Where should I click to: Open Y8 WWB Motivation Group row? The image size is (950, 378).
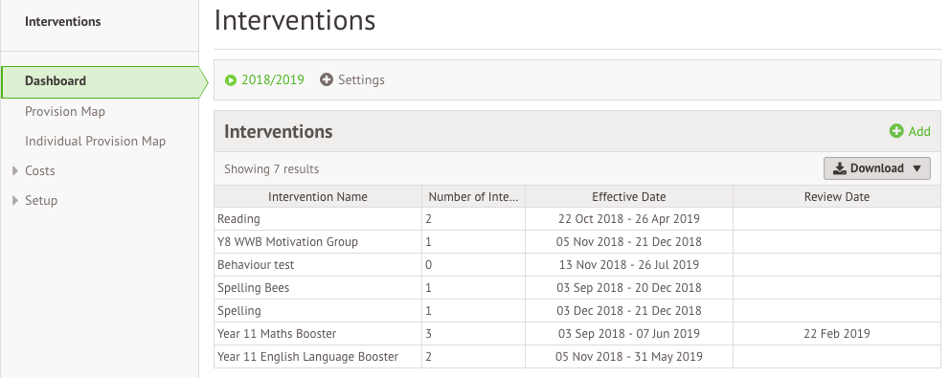577,242
